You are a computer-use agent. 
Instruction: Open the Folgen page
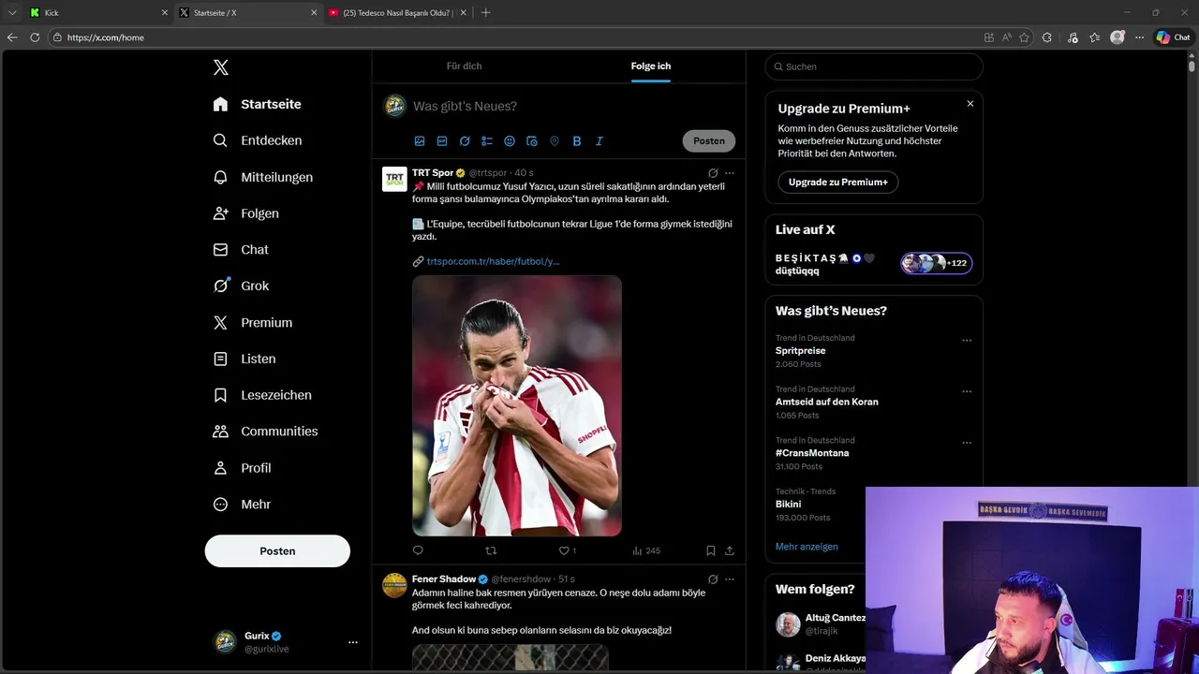[x=246, y=213]
